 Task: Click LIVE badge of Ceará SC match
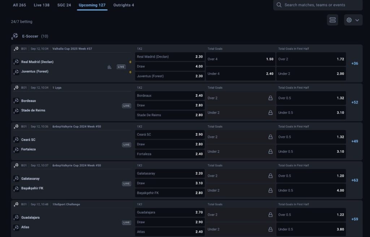point(126,144)
